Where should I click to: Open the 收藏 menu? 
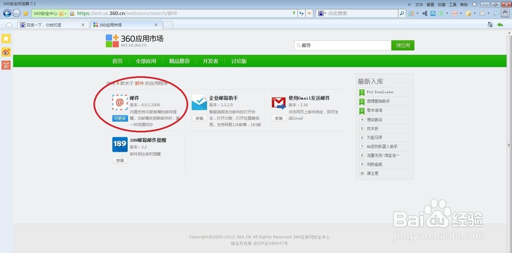tap(441, 5)
